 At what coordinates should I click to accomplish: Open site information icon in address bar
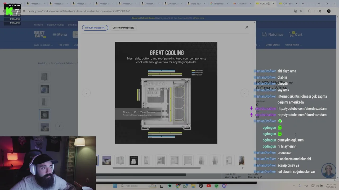[x=24, y=11]
